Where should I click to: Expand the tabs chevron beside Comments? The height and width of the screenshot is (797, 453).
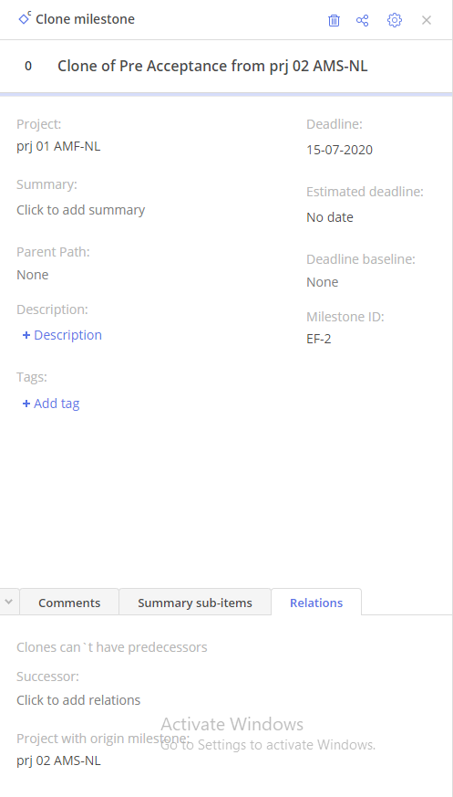click(x=8, y=602)
